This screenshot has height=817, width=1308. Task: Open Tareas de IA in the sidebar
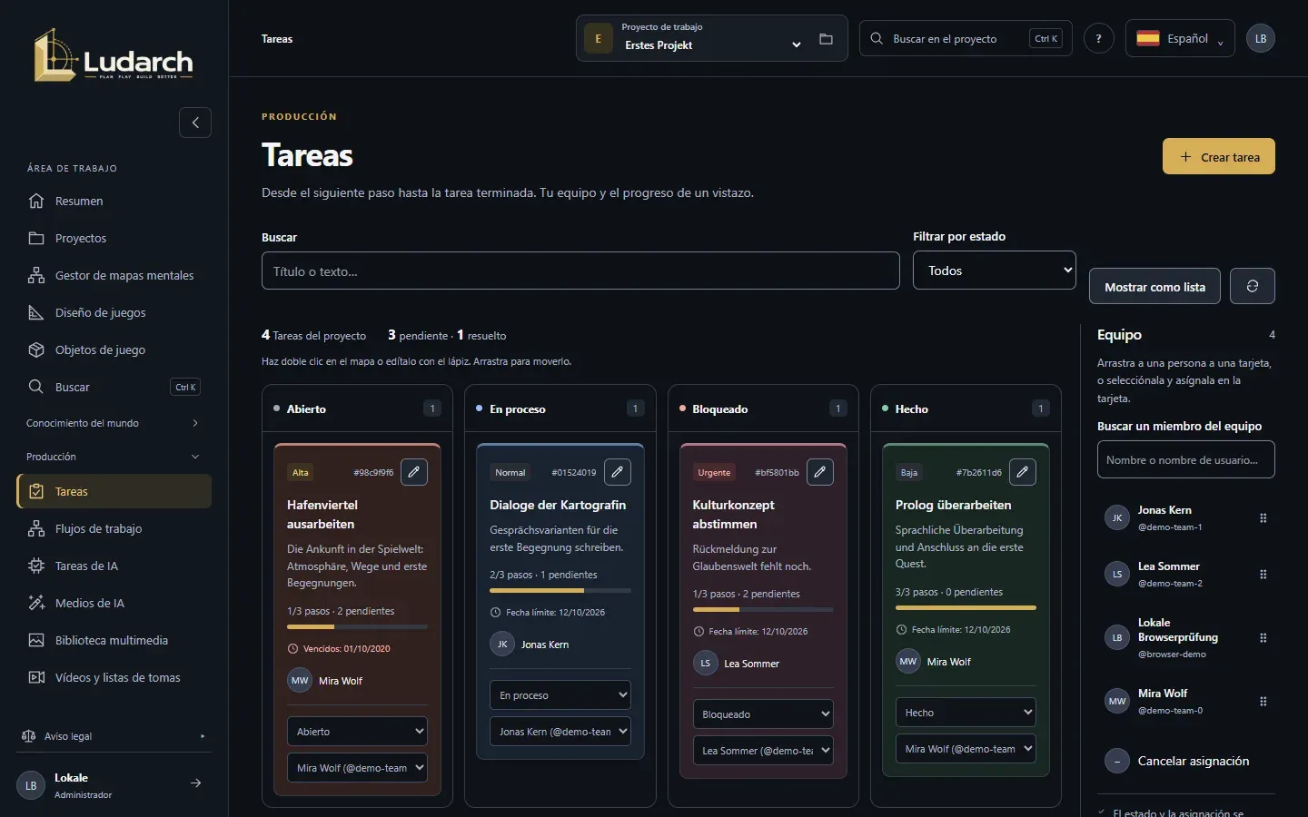(114, 566)
